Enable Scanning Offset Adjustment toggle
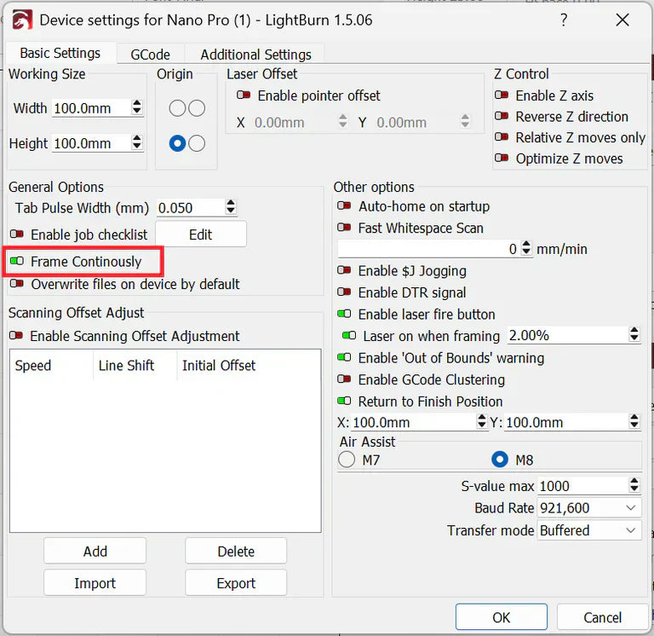The height and width of the screenshot is (636, 654). [x=16, y=336]
